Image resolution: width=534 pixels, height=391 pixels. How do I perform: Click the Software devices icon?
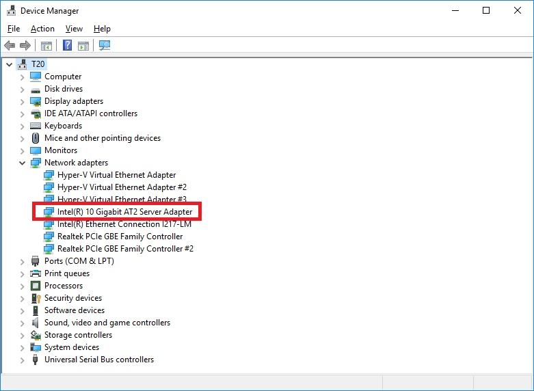[x=36, y=310]
